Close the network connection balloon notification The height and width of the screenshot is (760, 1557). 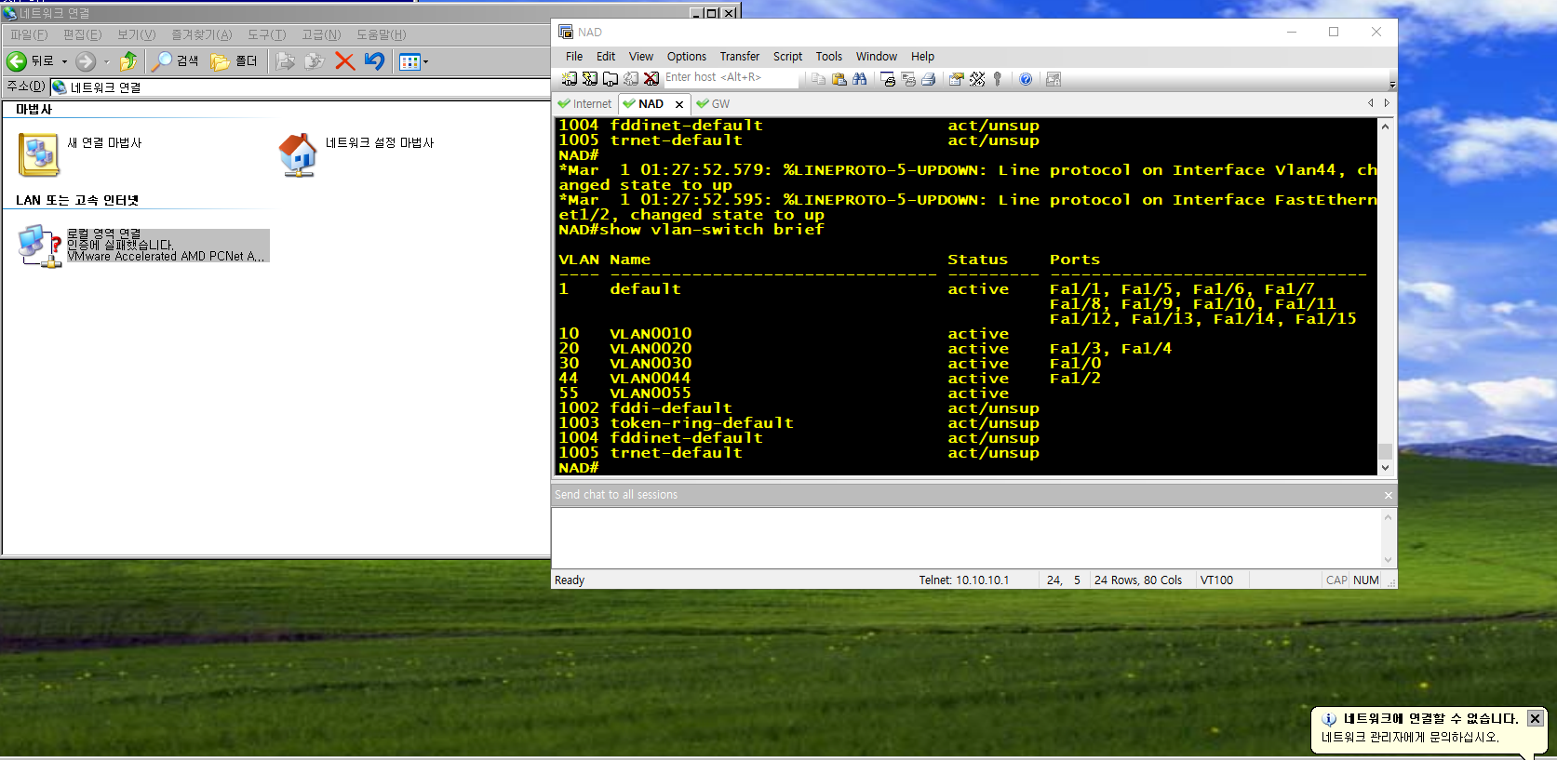(x=1536, y=718)
